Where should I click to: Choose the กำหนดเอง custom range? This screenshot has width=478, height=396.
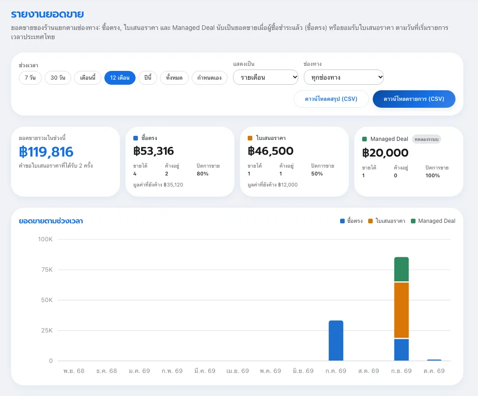click(x=210, y=77)
